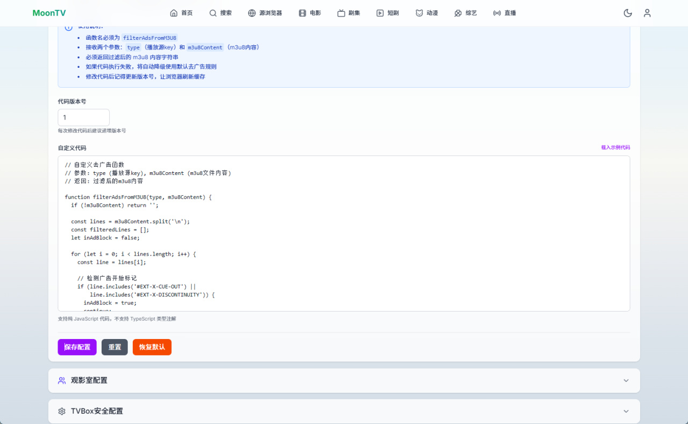Click the gear icon for TVBox安全配置
This screenshot has width=688, height=424.
point(62,411)
